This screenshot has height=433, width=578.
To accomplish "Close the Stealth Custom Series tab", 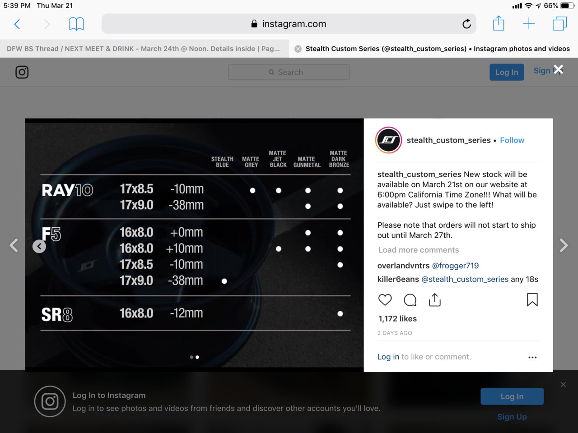I will point(298,49).
